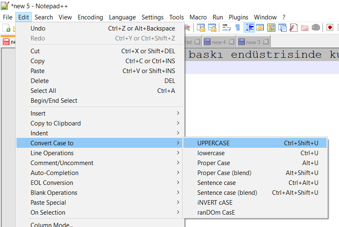339x227 pixels.
Task: Select Proper Case (blend) option
Action: coord(255,173)
